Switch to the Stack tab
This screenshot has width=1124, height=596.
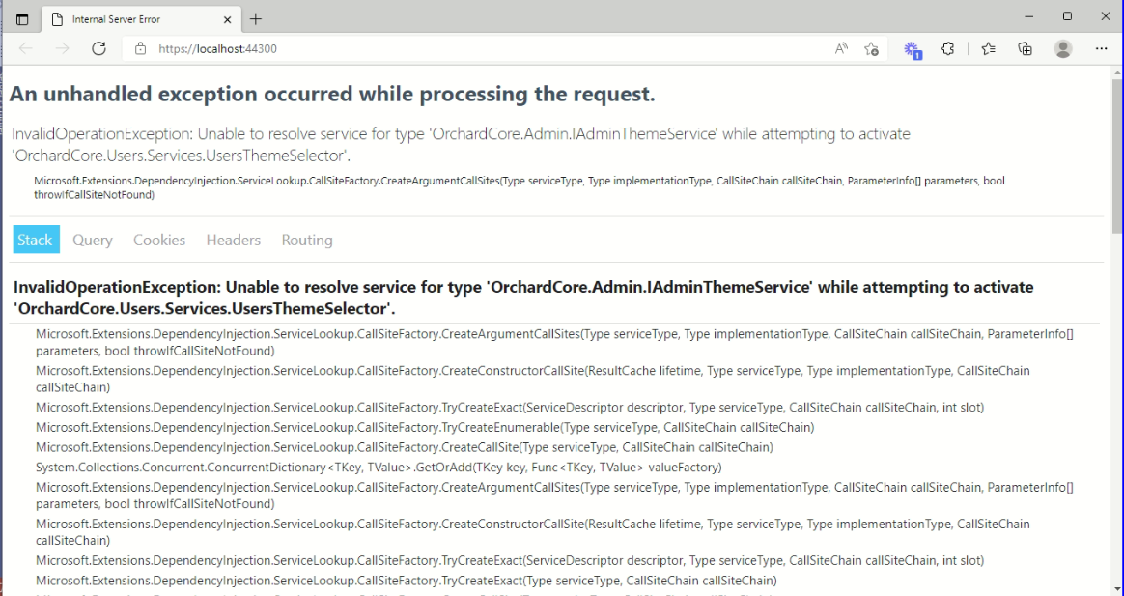click(36, 240)
